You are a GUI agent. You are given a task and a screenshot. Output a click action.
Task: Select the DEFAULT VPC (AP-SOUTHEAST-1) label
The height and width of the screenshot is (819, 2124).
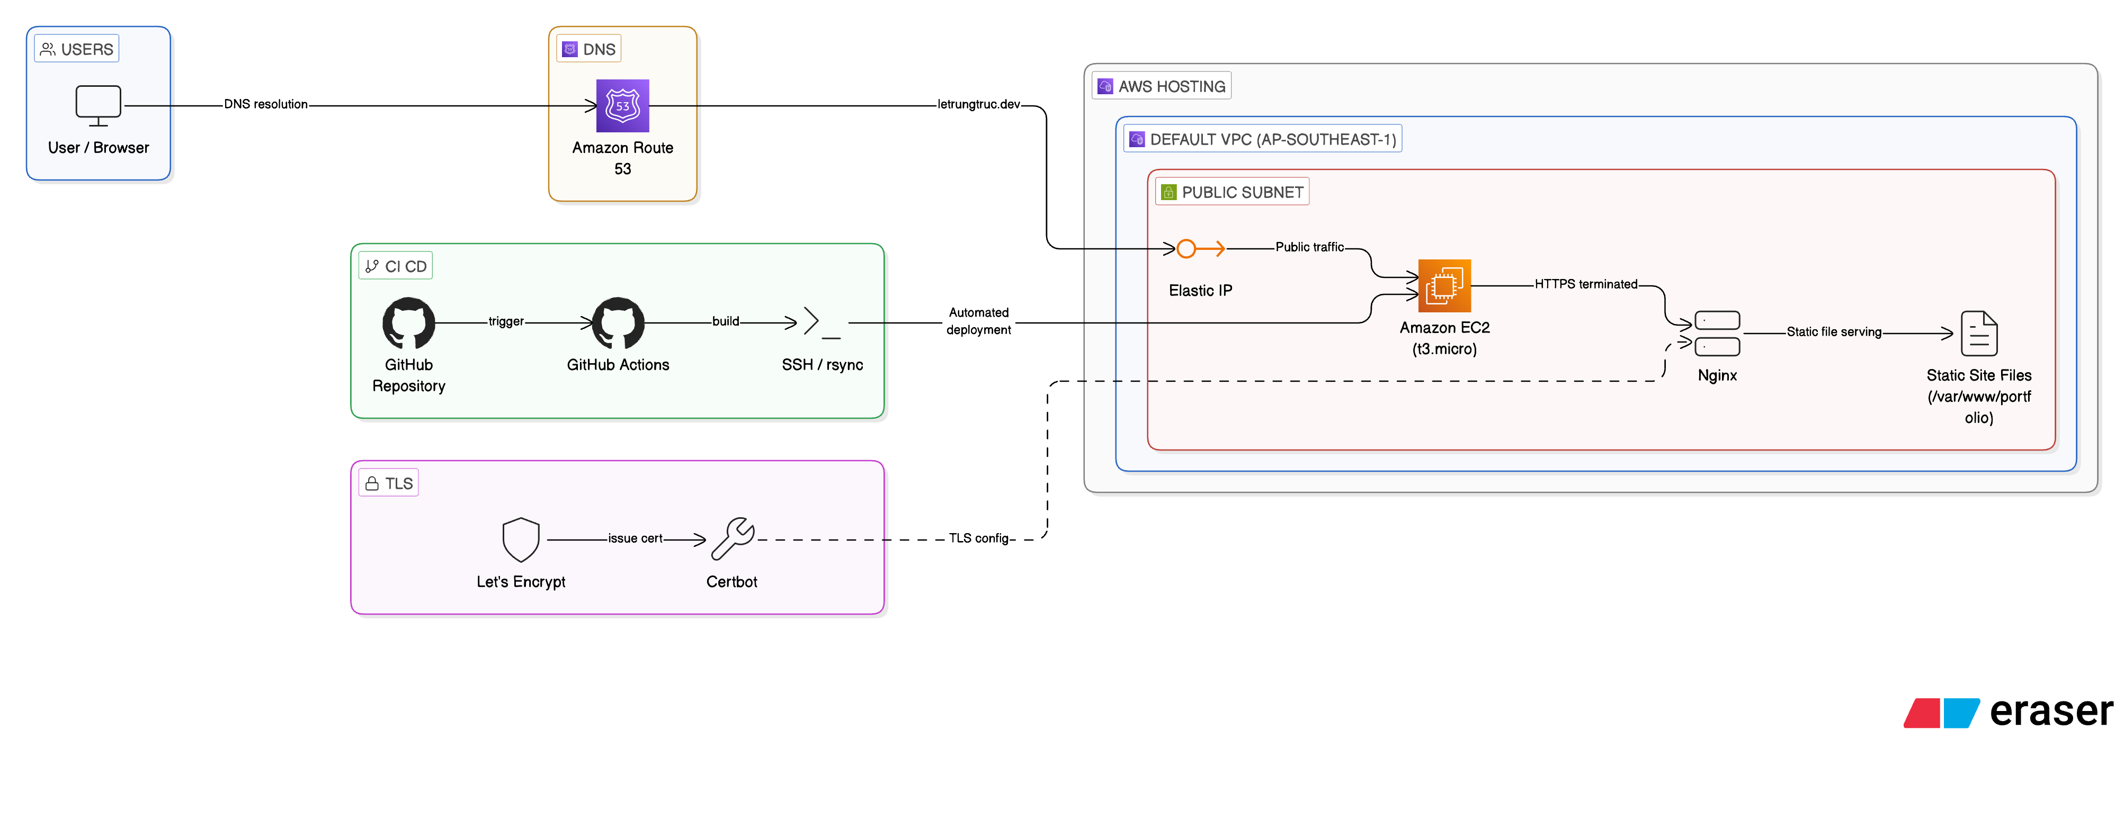(x=1262, y=139)
